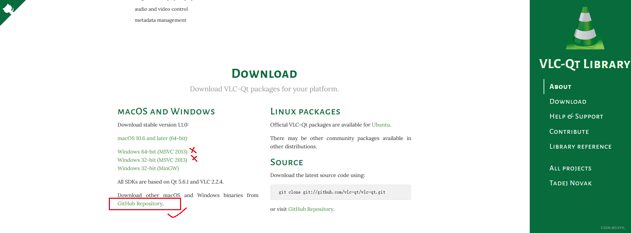Download Windows 32-bit (MinGW) package
Image resolution: width=631 pixels, height=233 pixels.
(x=148, y=168)
